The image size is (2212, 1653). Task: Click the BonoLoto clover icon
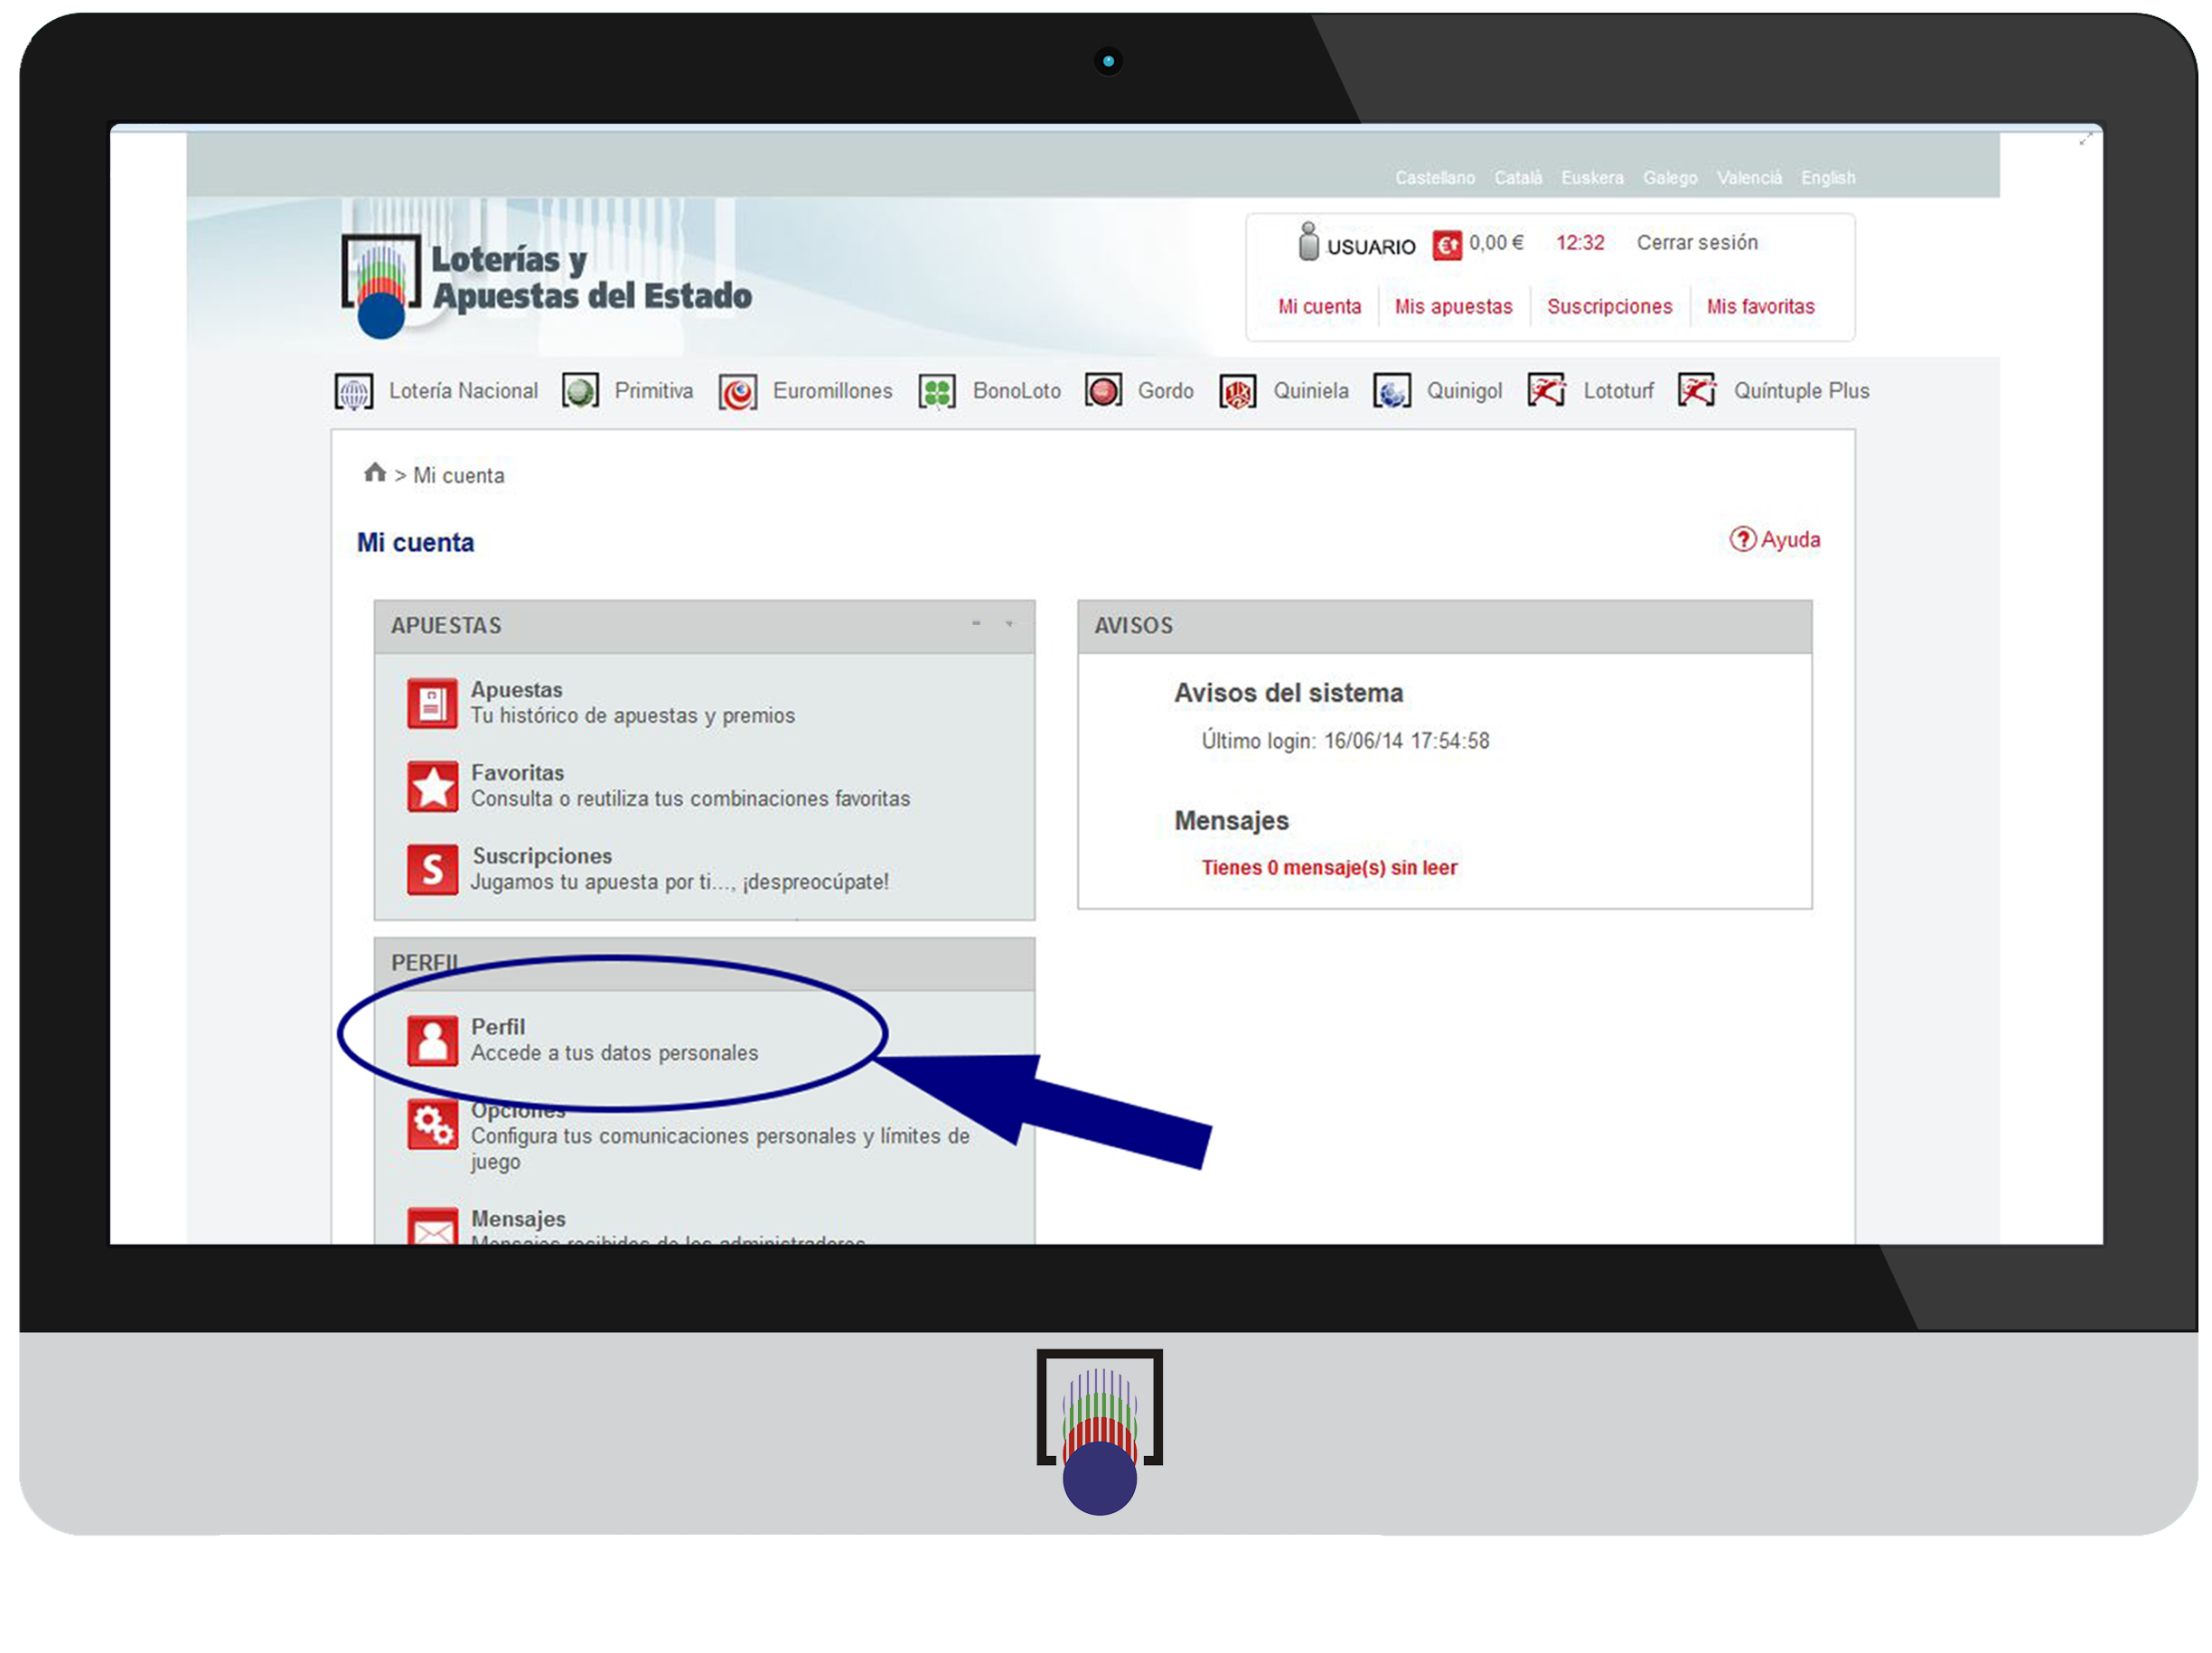937,392
